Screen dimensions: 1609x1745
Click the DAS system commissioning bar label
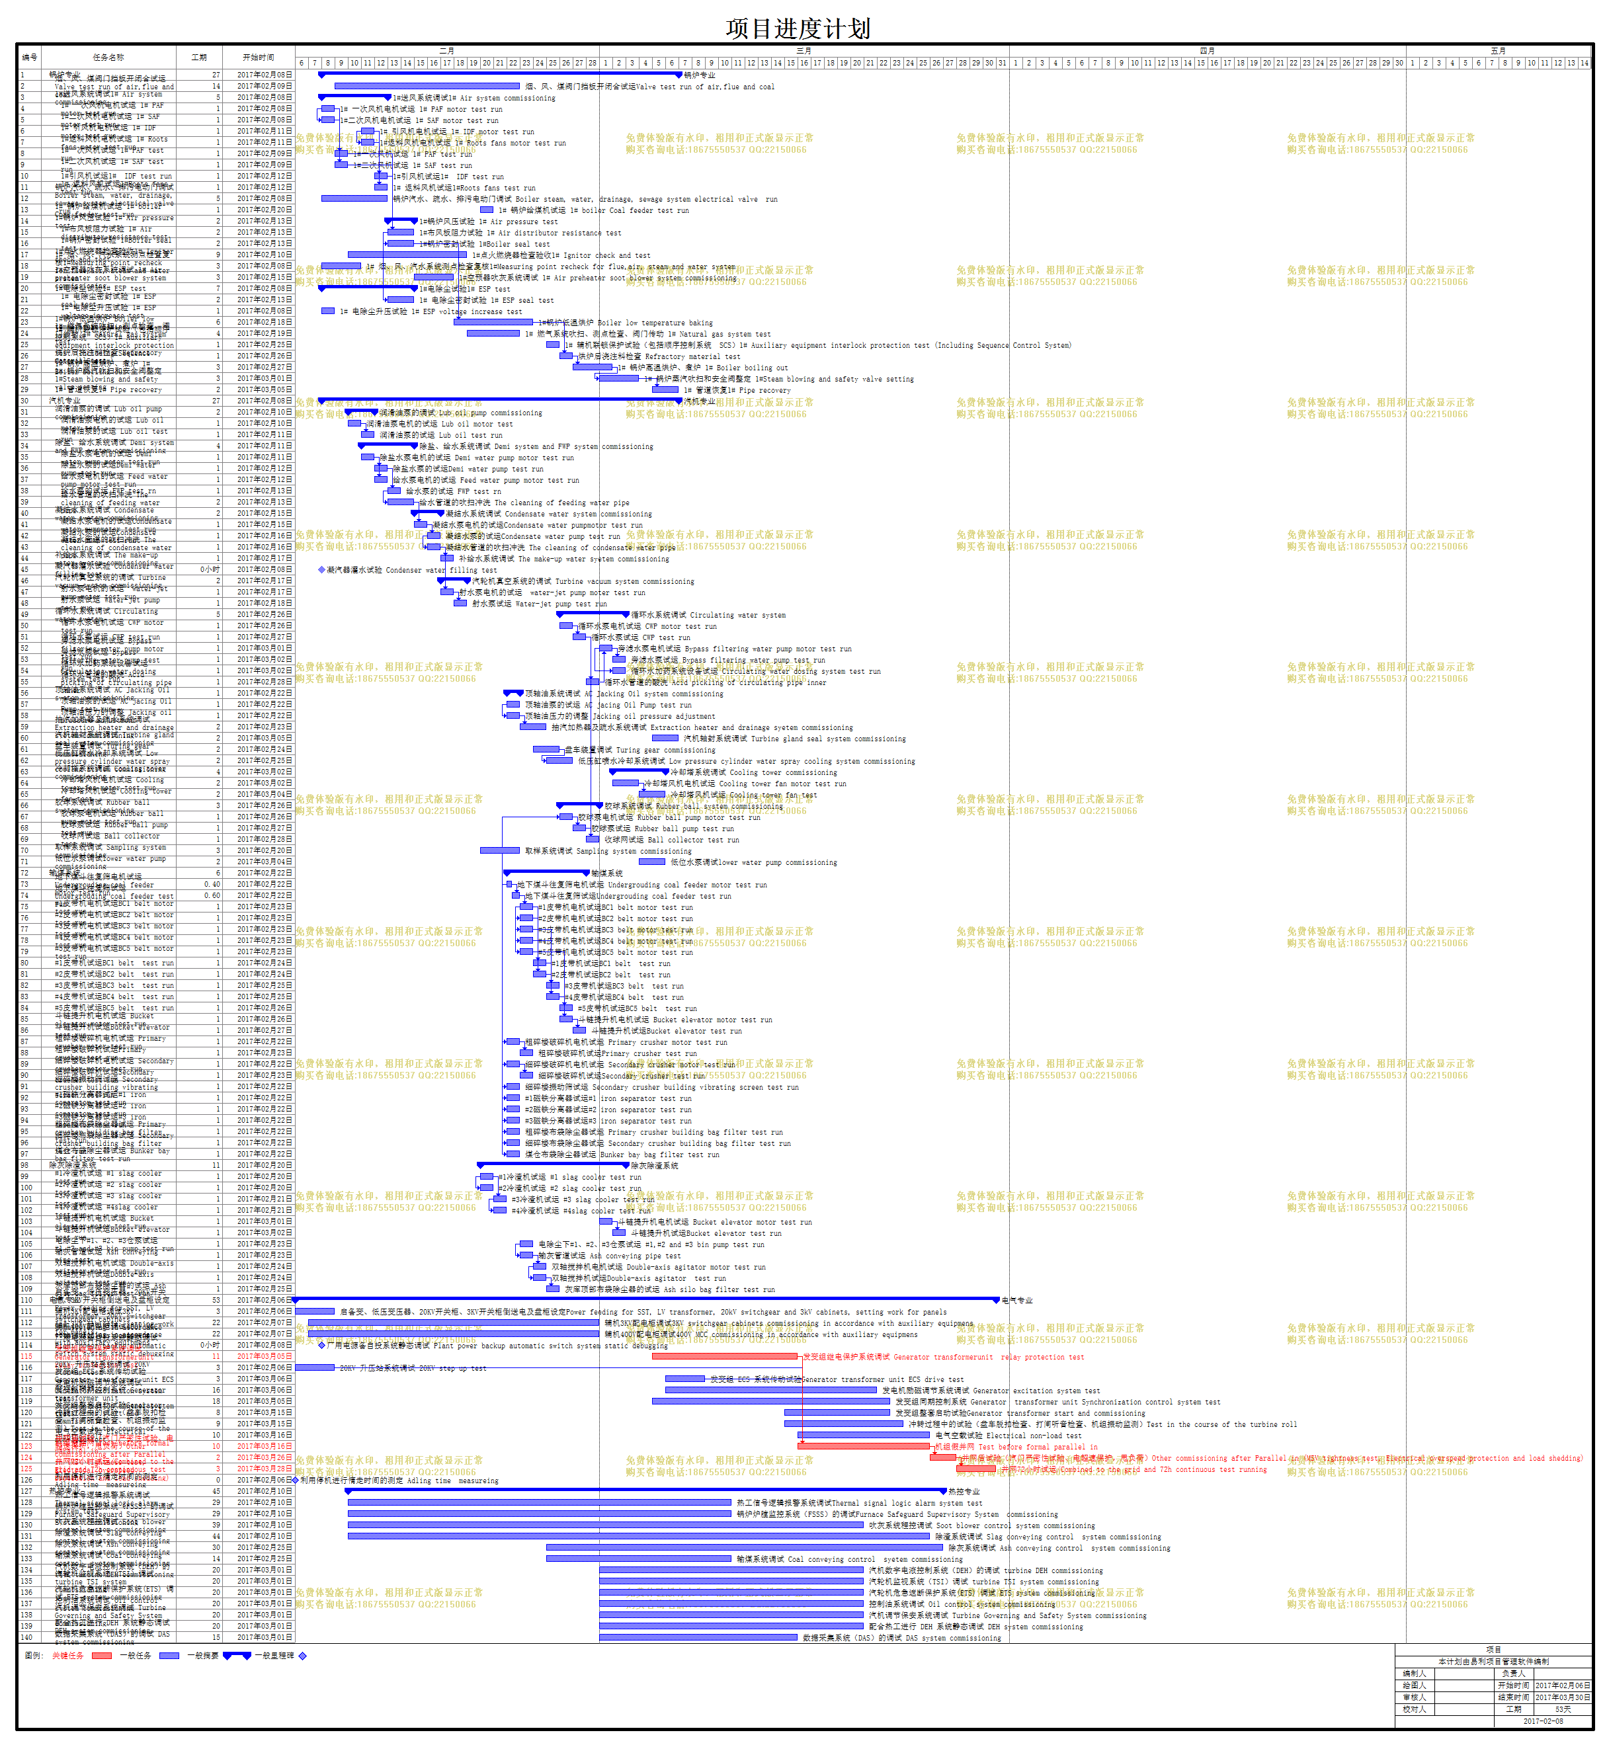901,1637
